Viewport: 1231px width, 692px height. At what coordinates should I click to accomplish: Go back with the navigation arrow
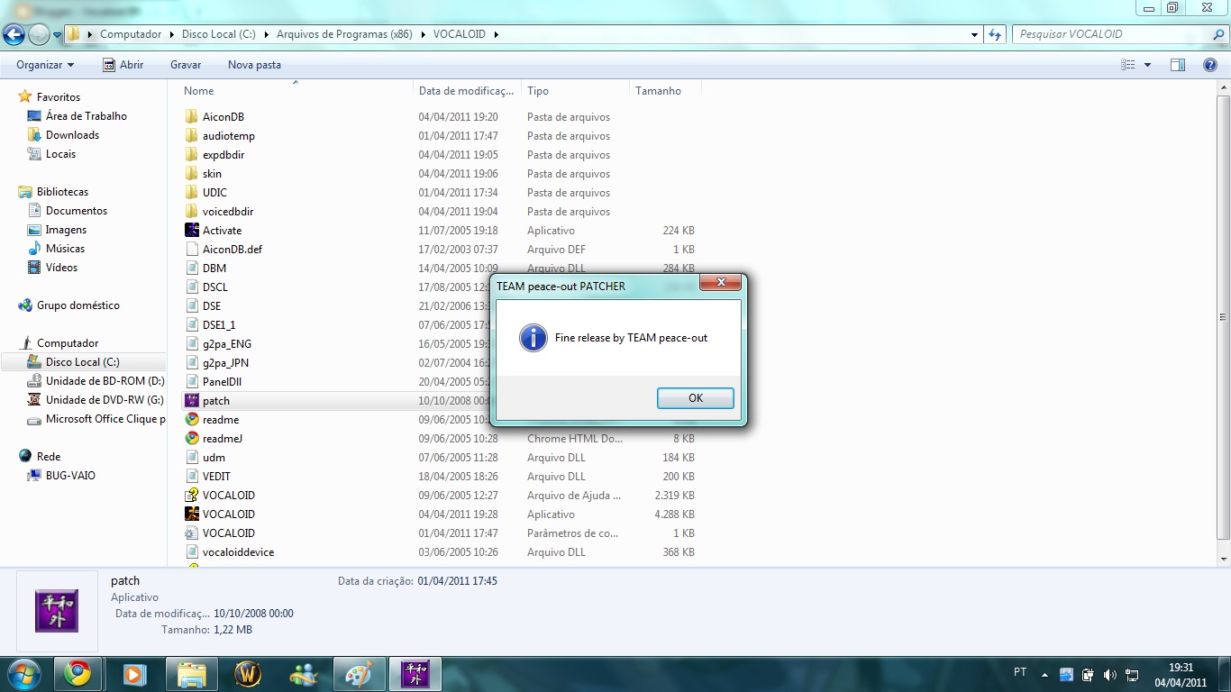14,34
